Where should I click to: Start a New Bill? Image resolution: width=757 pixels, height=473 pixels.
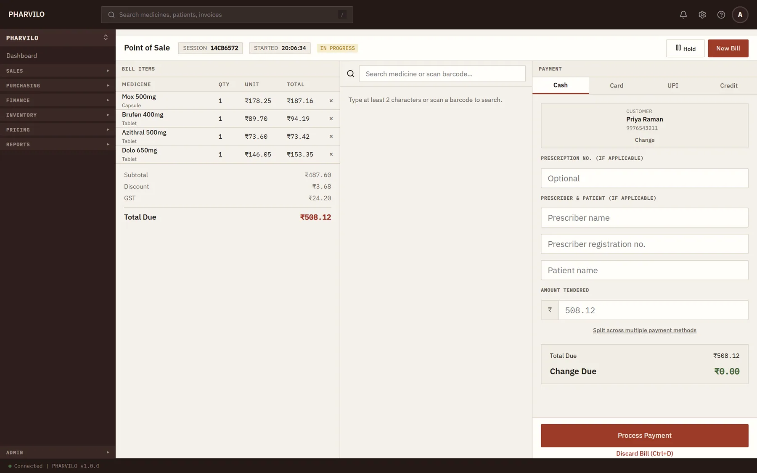coord(728,48)
